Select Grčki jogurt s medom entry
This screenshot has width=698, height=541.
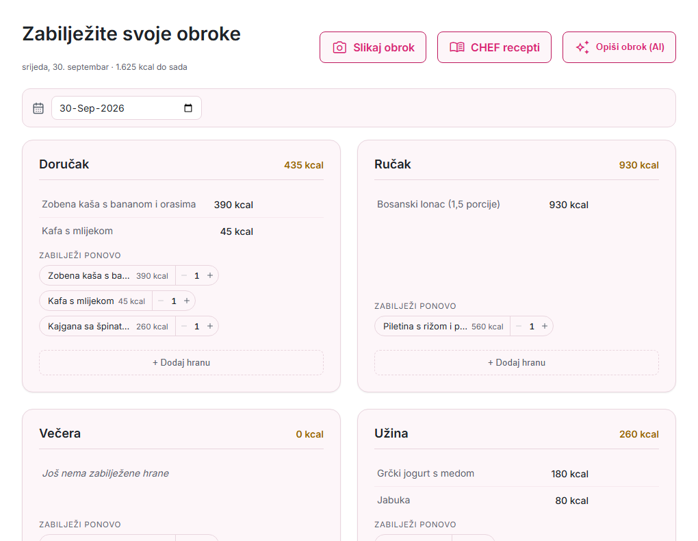tap(517, 474)
